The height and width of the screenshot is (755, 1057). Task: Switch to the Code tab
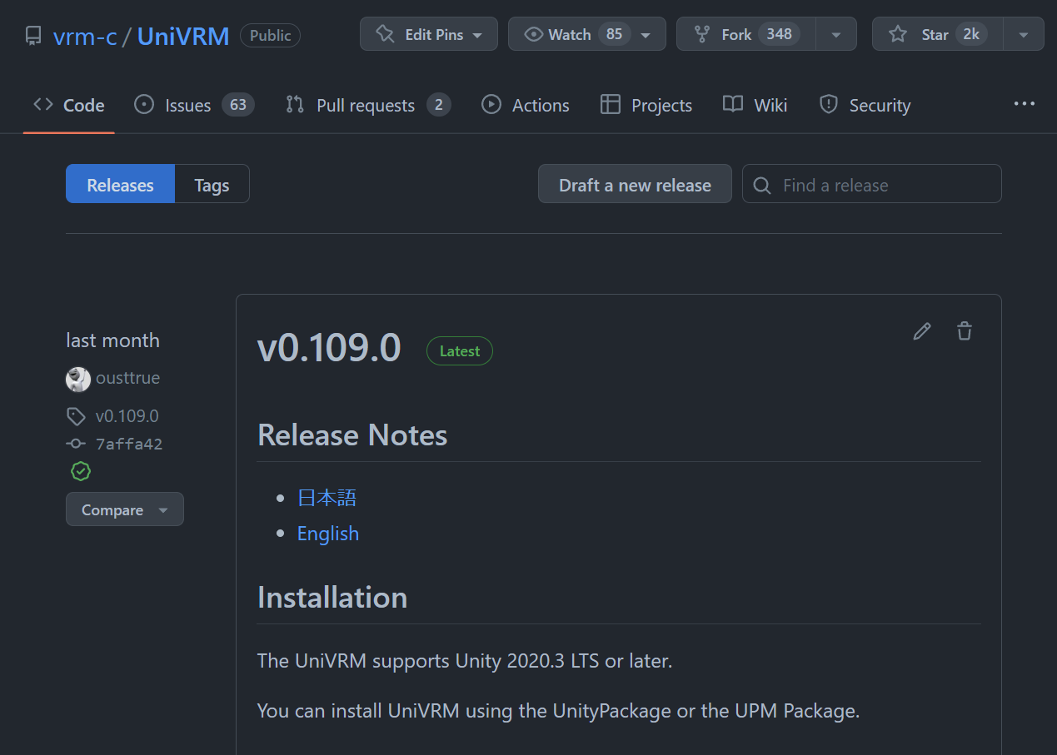69,105
